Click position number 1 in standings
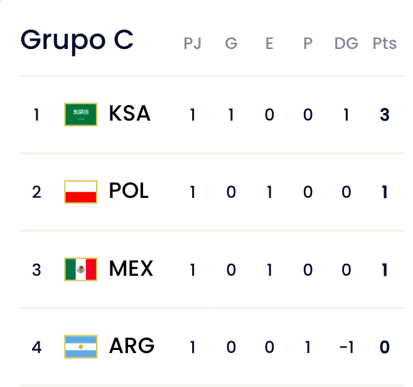 point(36,115)
